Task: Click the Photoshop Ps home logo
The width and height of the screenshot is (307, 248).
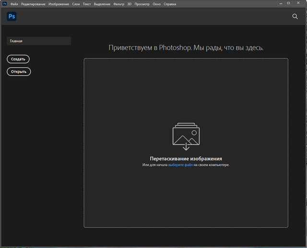Action: tap(12, 16)
